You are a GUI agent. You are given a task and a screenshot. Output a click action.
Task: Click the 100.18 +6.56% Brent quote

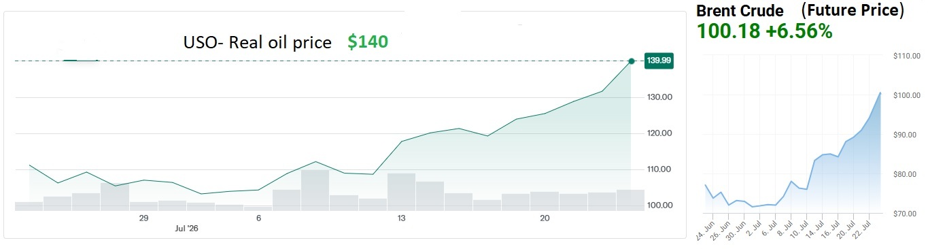[764, 31]
